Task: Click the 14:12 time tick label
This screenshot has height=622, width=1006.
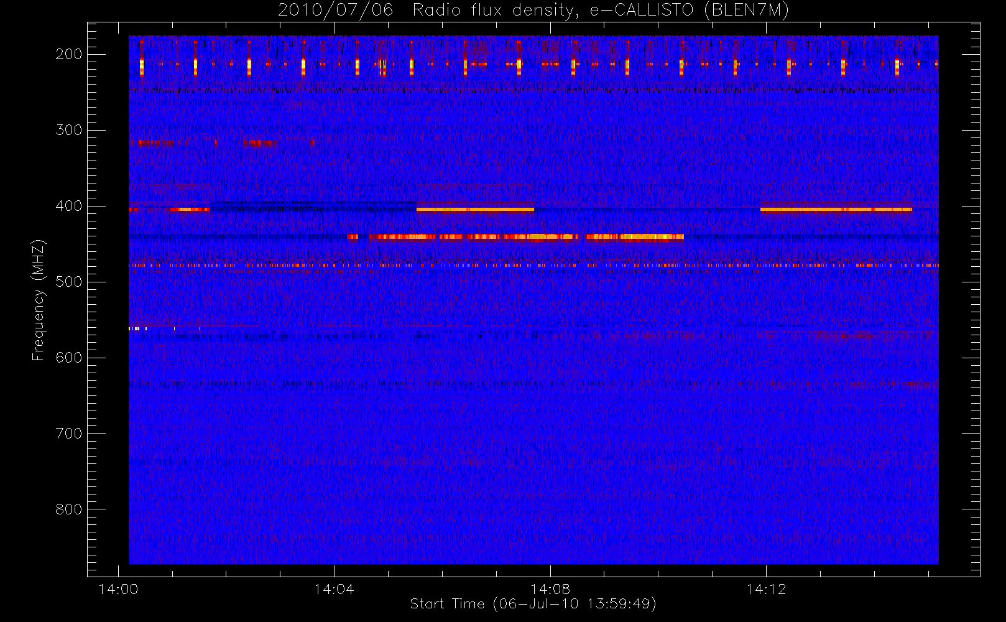Action: pyautogui.click(x=766, y=589)
